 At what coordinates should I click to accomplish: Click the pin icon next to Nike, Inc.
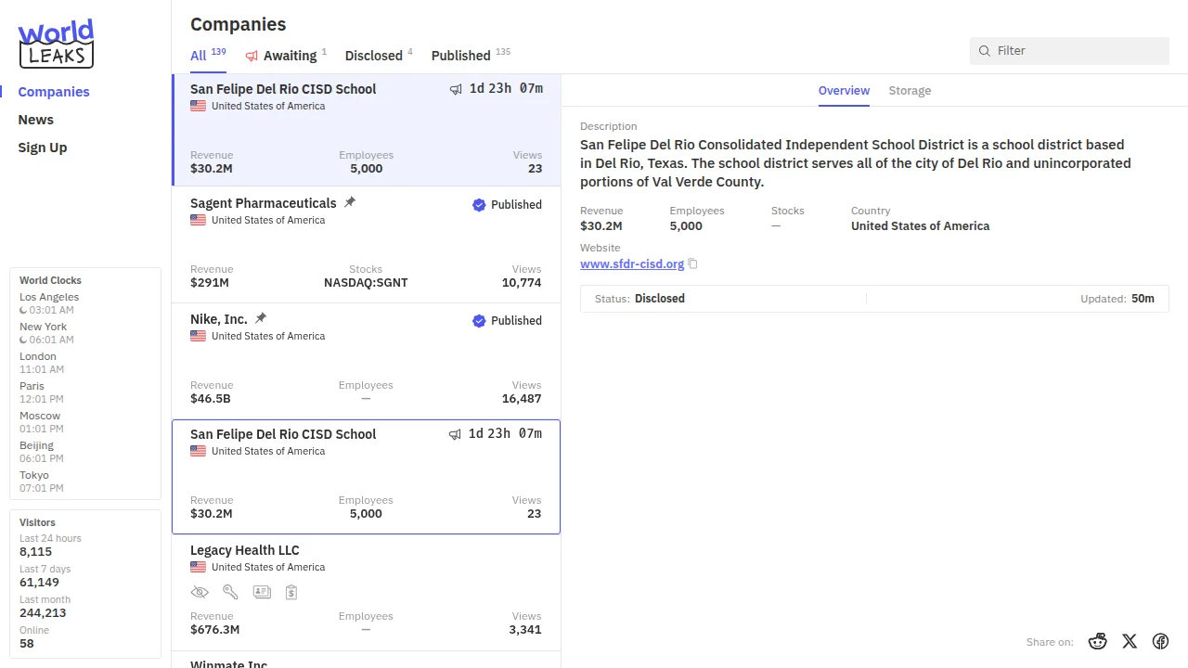tap(261, 318)
